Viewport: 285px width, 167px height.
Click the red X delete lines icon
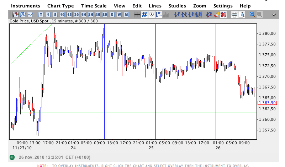click(223, 15)
